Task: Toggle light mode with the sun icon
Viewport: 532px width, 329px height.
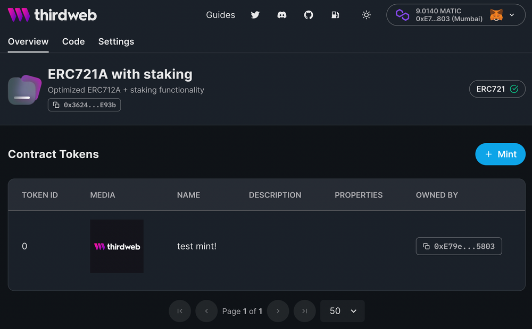Action: [366, 15]
